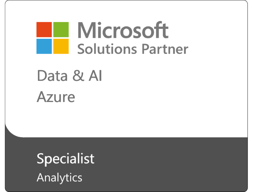
Task: Click the yellow square of Microsoft logo
Action: (61, 46)
